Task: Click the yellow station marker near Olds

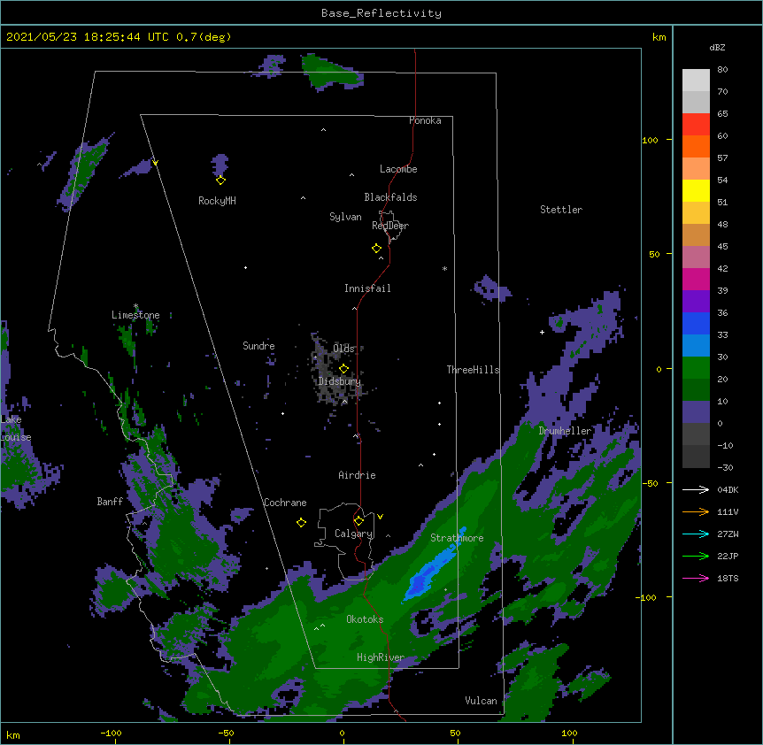Action: click(343, 369)
